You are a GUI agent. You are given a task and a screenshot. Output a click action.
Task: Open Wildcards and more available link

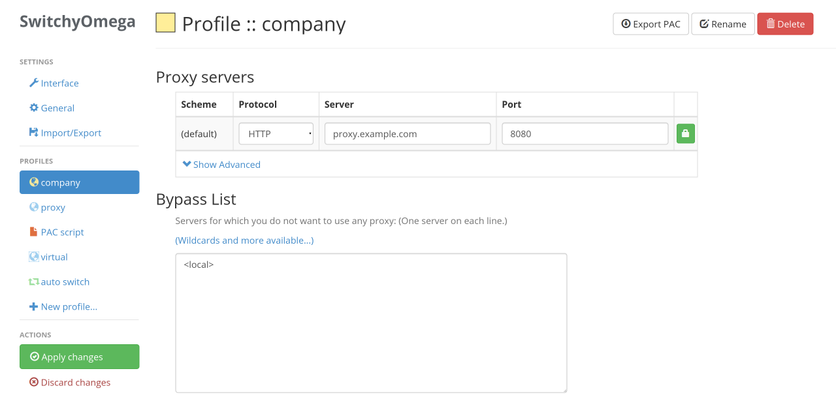[244, 240]
